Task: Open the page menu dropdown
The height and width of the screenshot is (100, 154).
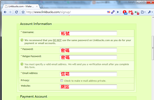Action: (x=143, y=12)
